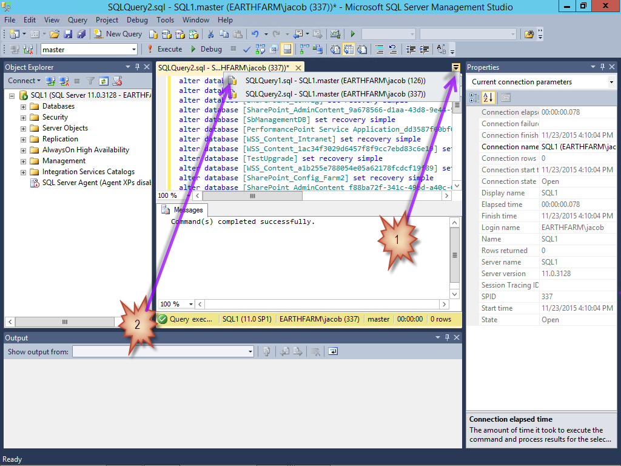Toggle Alphabetical sort in Properties panel
The image size is (621, 466).
(488, 98)
